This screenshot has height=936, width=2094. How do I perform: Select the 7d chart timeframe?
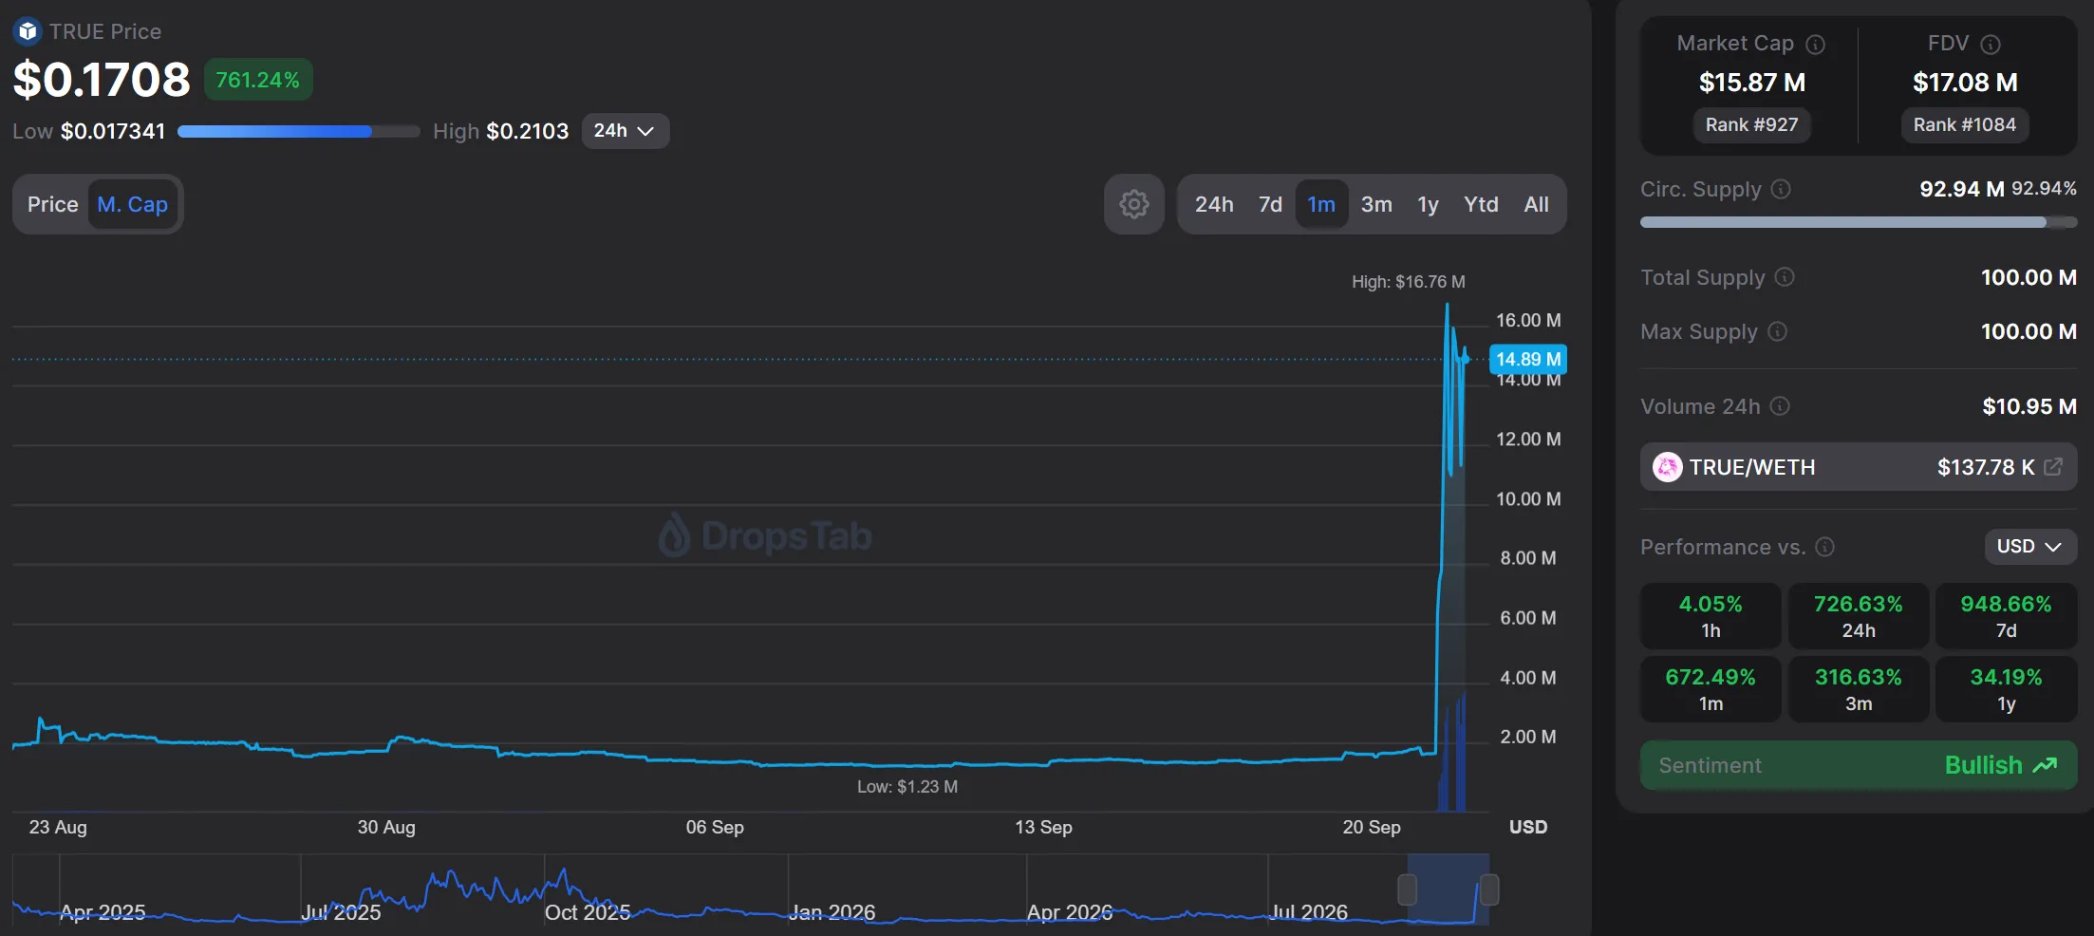coord(1270,204)
